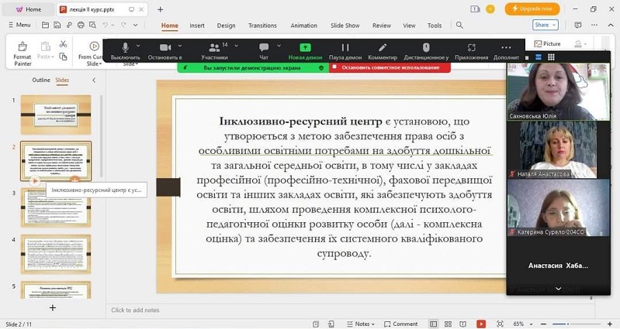Switch to reading view in status bar
The height and width of the screenshot is (329, 620).
pyautogui.click(x=462, y=324)
